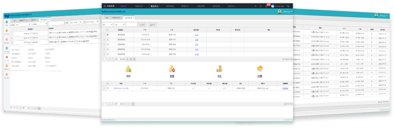This screenshot has width=394, height=128.
Task: Open the 户号 search-type dropdown
Action: click(119, 25)
